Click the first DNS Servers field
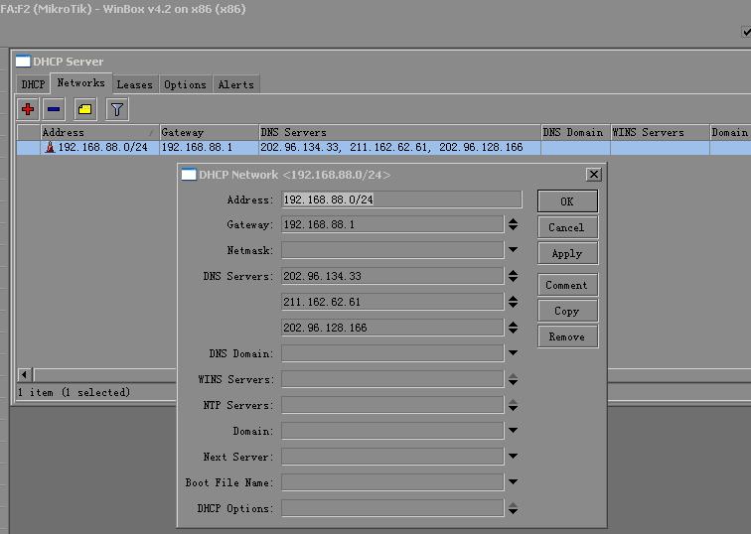Image resolution: width=751 pixels, height=534 pixels. pyautogui.click(x=392, y=276)
